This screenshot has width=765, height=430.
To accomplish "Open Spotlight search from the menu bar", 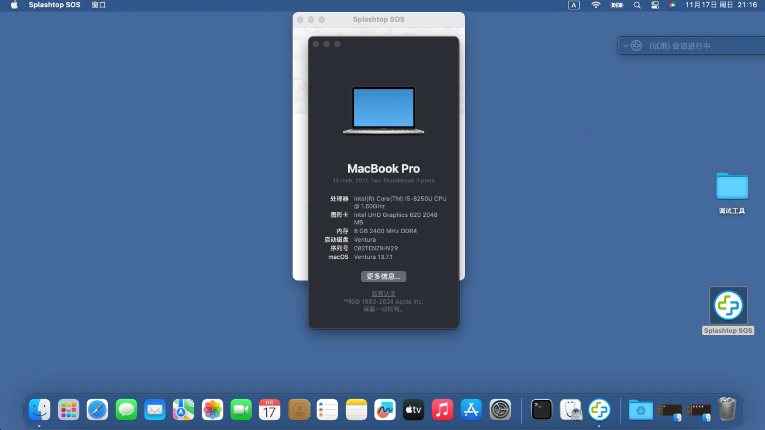I will [637, 5].
